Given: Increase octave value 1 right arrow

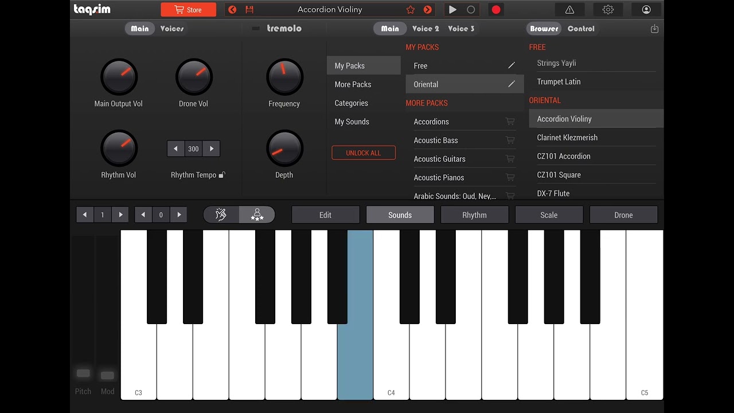Looking at the screenshot, I should pos(120,215).
